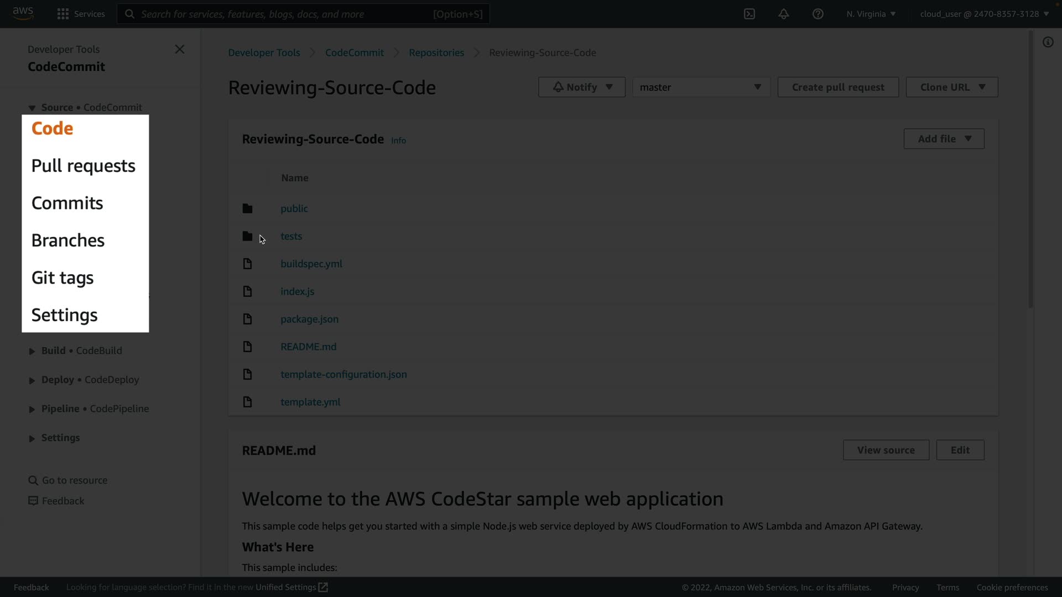Open the Add file dropdown
1062x597 pixels.
click(x=944, y=139)
